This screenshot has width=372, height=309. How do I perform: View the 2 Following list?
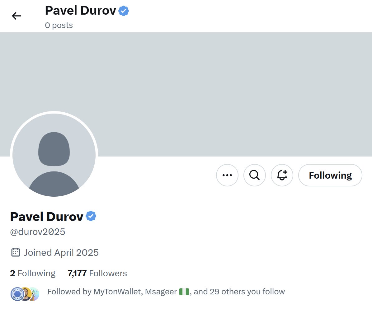(x=33, y=274)
